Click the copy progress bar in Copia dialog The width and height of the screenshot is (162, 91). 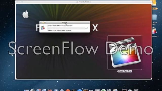click(x=66, y=28)
